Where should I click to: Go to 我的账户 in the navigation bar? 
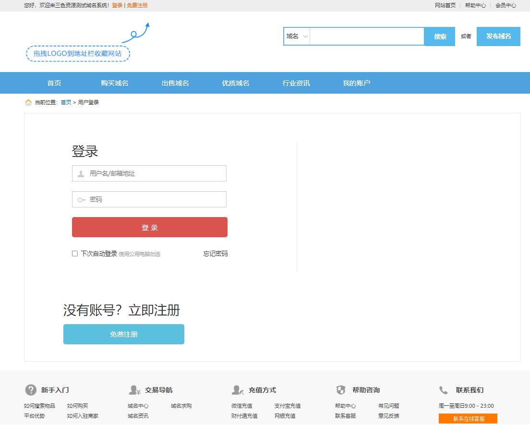click(x=357, y=83)
